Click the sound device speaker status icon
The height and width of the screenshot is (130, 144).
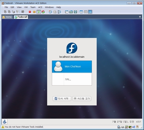(x=134, y=127)
